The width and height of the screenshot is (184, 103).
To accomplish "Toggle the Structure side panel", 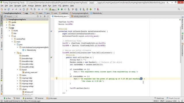I will (1, 33).
